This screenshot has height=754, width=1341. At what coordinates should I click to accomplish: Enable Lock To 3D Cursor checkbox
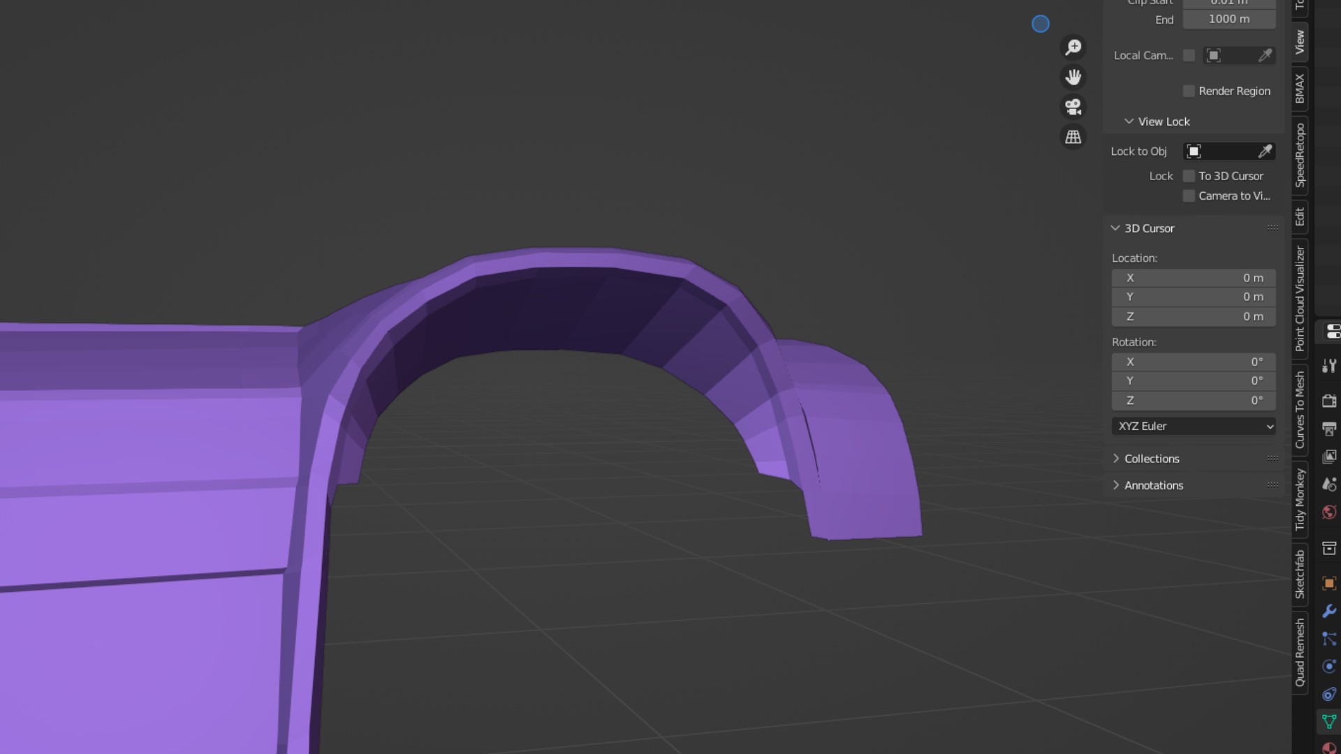click(x=1189, y=177)
